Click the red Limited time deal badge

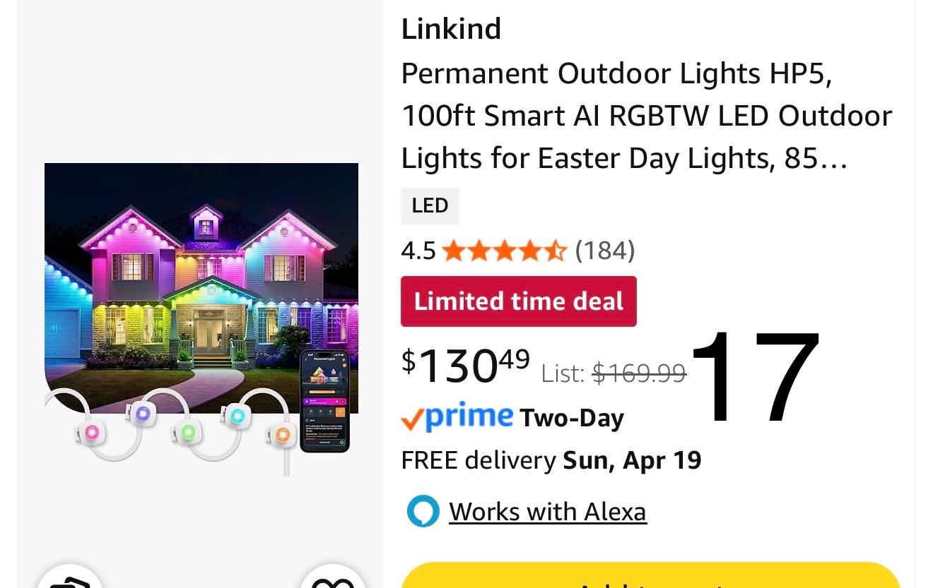tap(518, 301)
